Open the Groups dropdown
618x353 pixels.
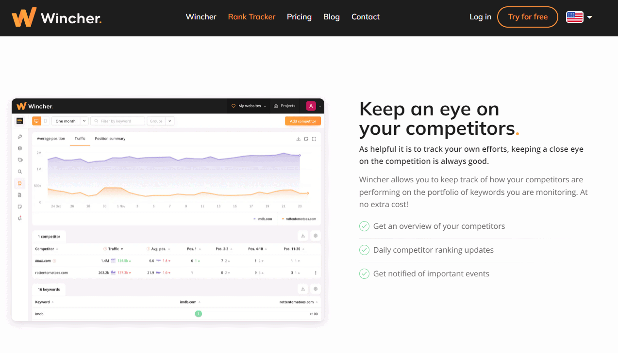coord(161,121)
